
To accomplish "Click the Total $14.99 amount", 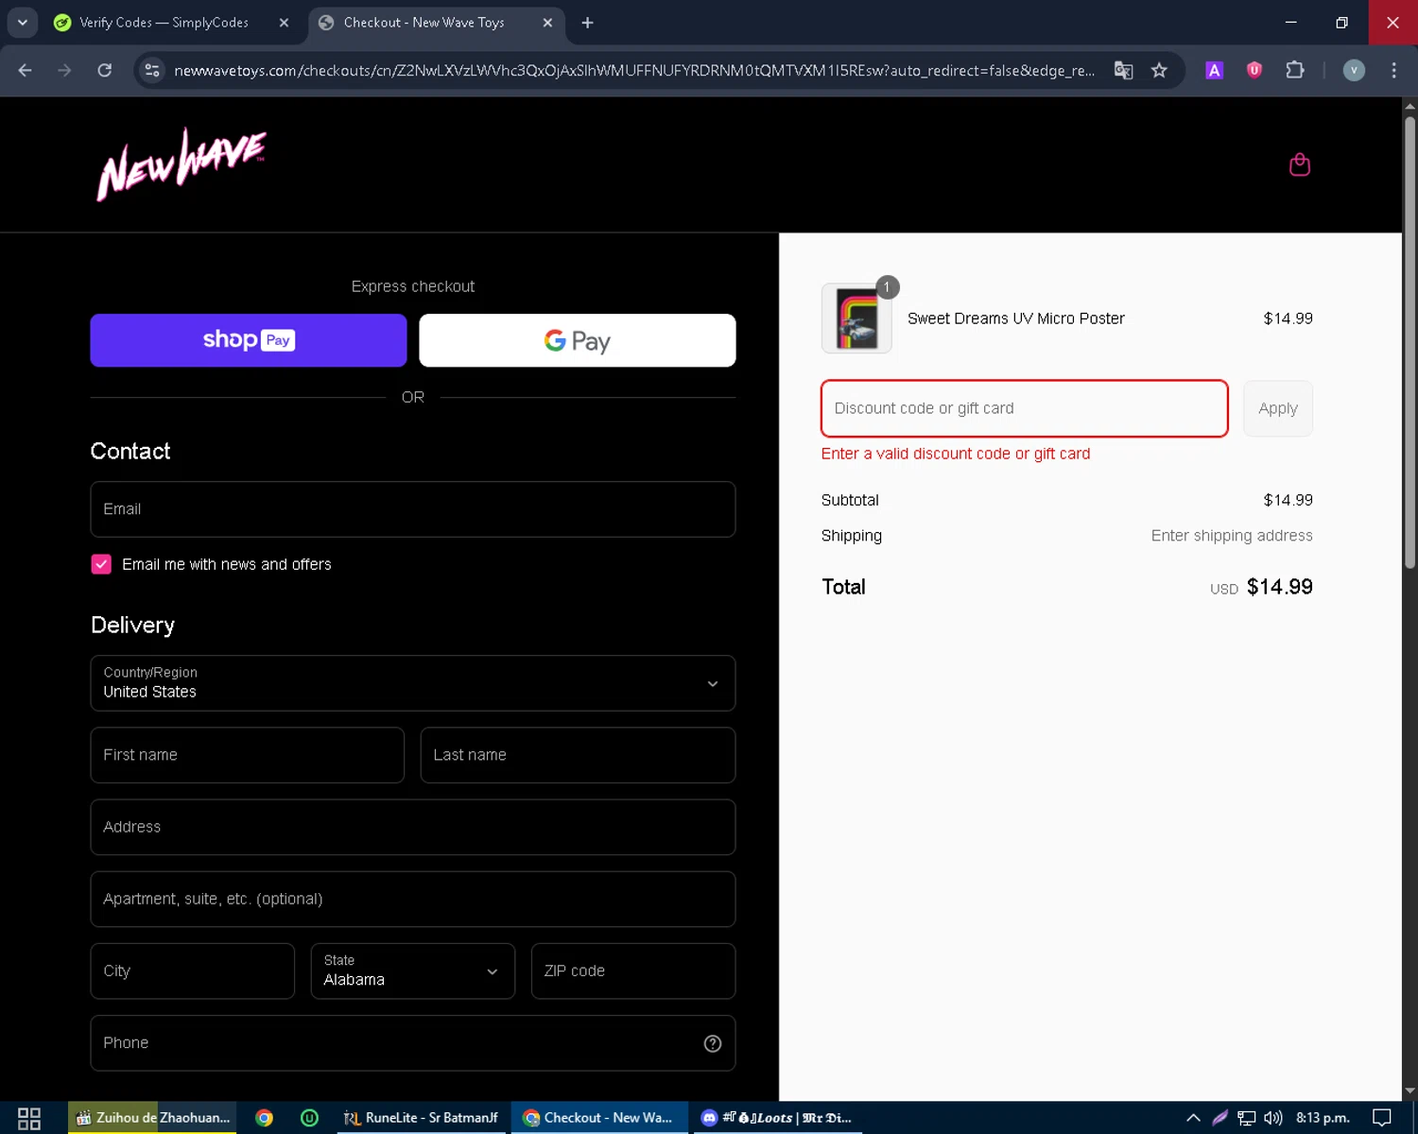I will pyautogui.click(x=1280, y=587).
